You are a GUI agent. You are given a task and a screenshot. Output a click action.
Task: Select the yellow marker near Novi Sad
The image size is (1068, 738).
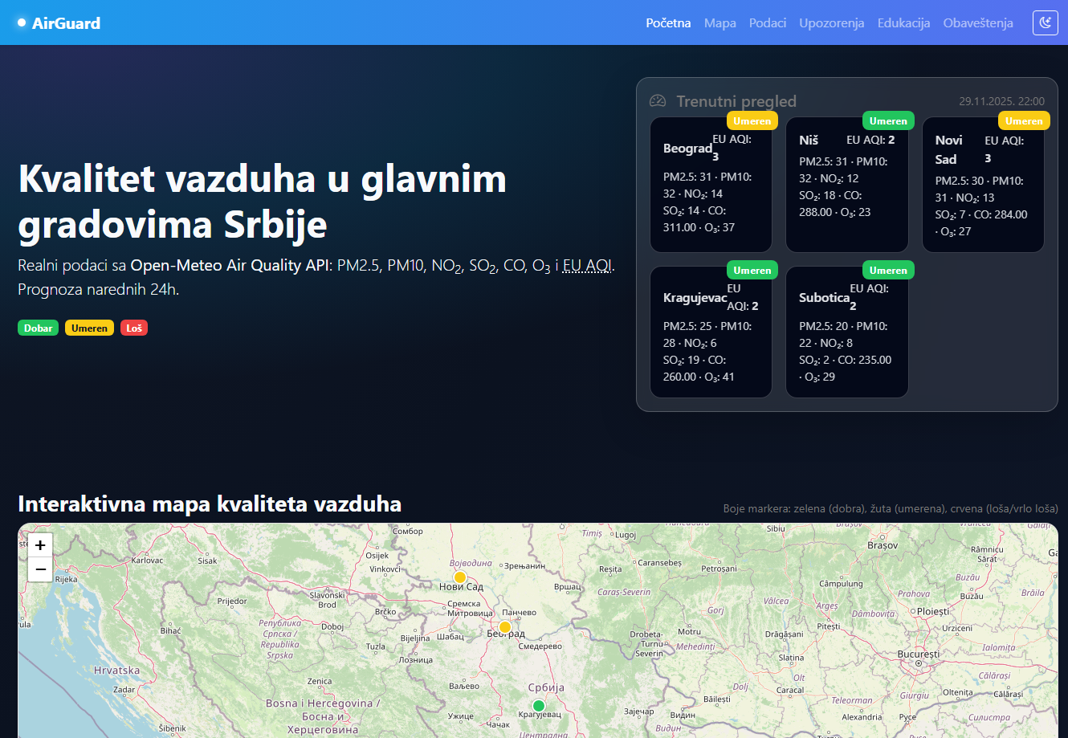[x=459, y=577]
